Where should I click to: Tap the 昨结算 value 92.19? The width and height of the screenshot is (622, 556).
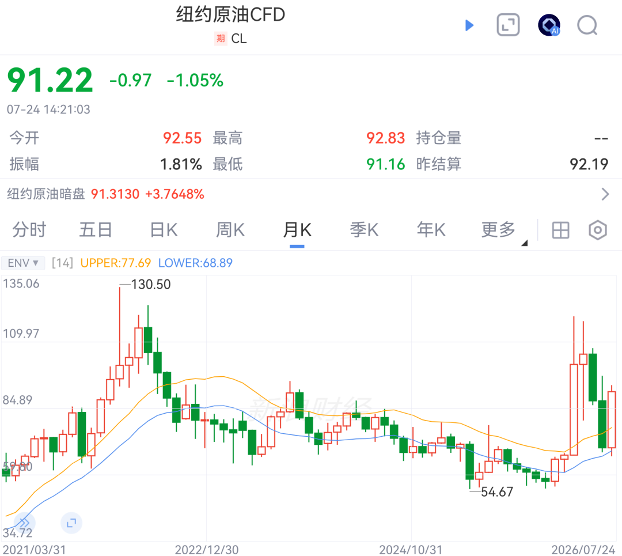[589, 164]
